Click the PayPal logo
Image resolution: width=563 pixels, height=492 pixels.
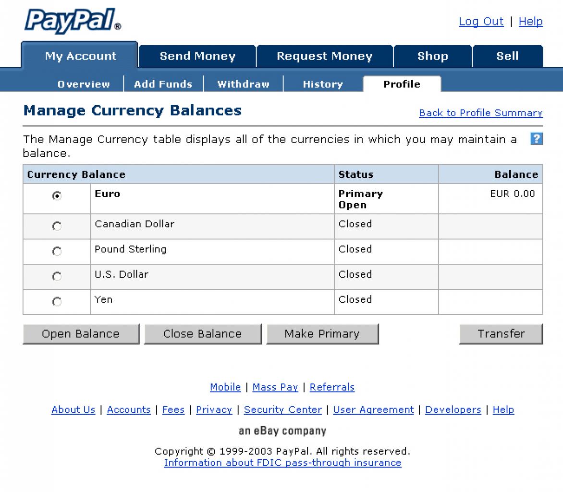click(x=73, y=21)
